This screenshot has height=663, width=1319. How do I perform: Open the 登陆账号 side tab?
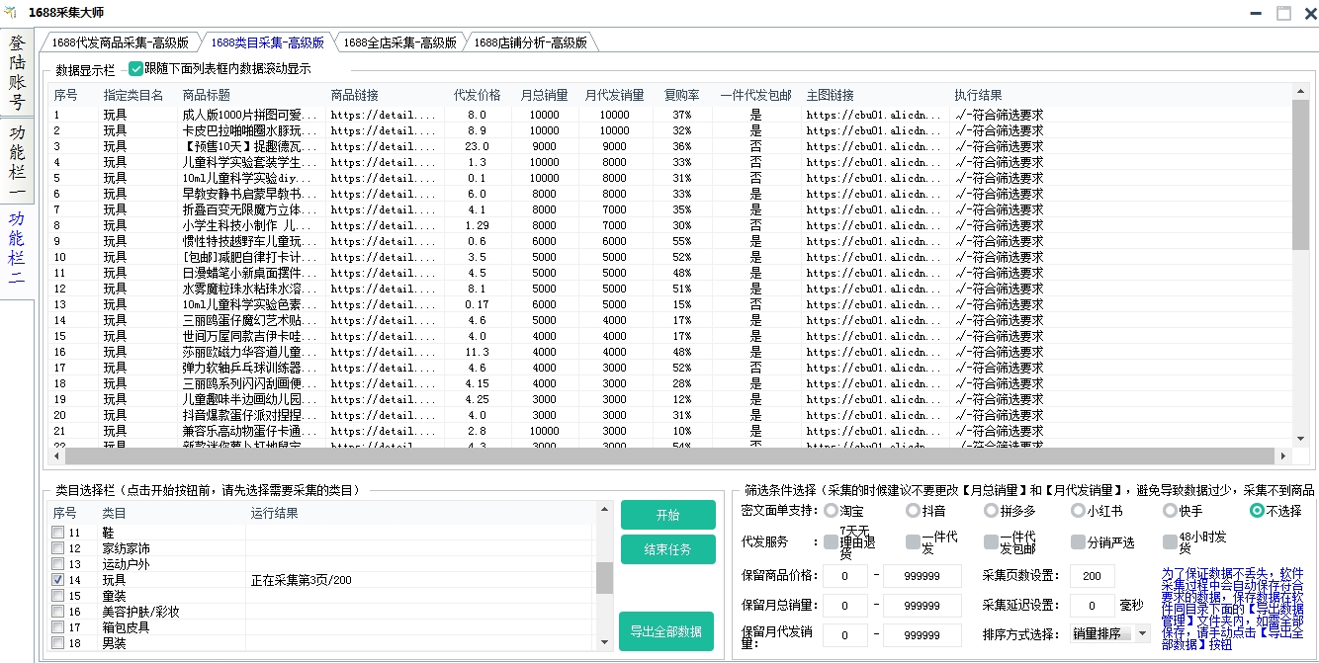pyautogui.click(x=18, y=73)
